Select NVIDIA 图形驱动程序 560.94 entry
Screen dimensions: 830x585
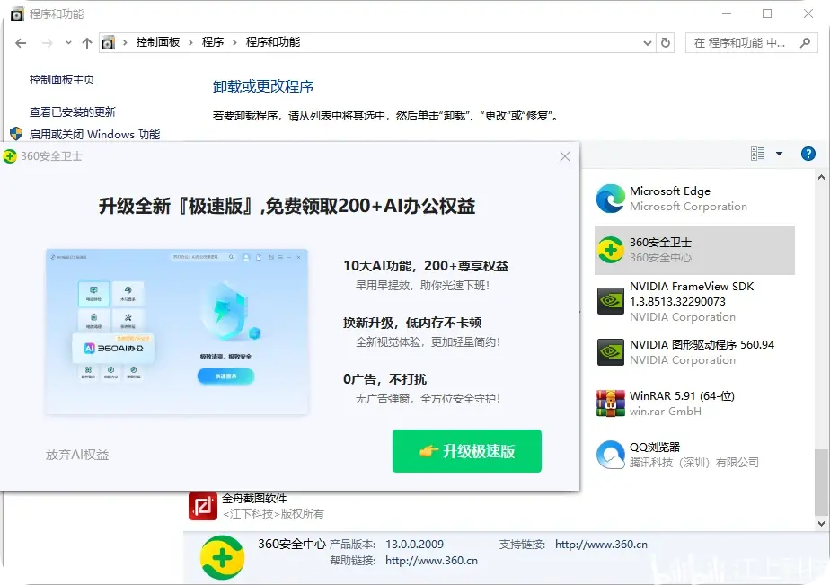point(694,352)
